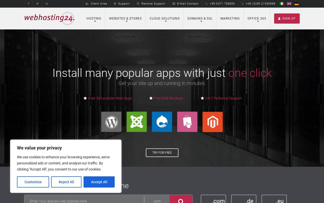Switch language via German flag
This screenshot has width=324, height=203.
coord(297,4)
